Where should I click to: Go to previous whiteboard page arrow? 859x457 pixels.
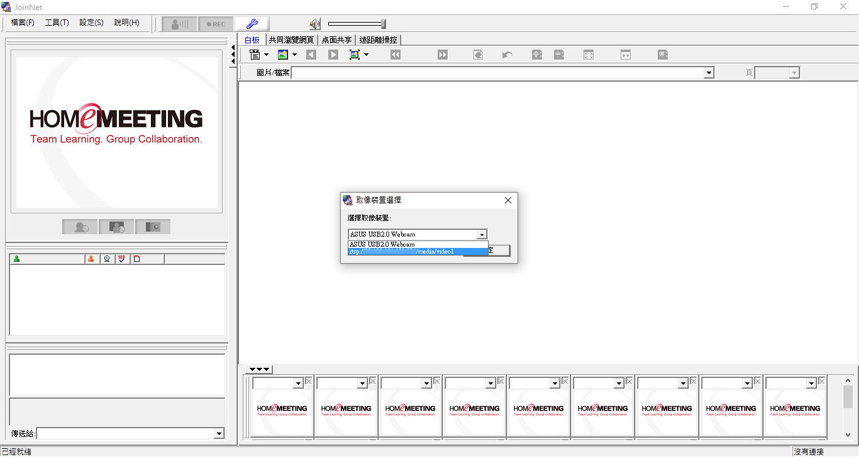click(x=311, y=55)
